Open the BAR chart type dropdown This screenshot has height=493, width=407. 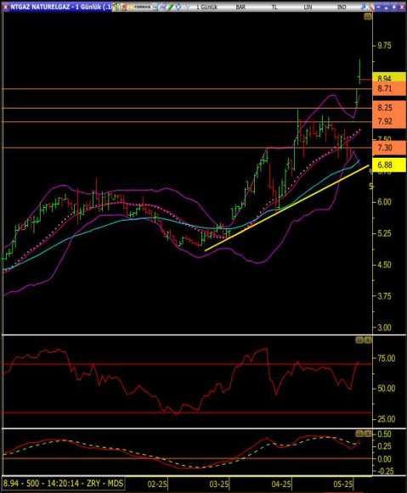[240, 7]
